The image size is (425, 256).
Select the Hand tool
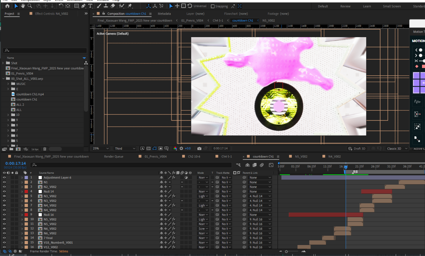coord(23,6)
